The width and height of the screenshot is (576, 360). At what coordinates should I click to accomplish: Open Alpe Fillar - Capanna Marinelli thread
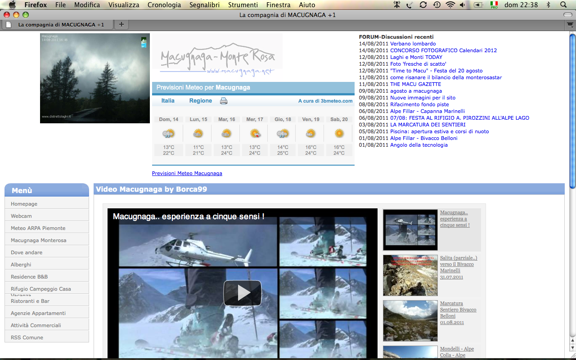click(427, 111)
